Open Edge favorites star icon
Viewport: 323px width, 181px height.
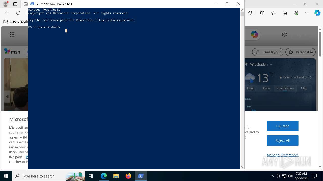click(x=274, y=13)
